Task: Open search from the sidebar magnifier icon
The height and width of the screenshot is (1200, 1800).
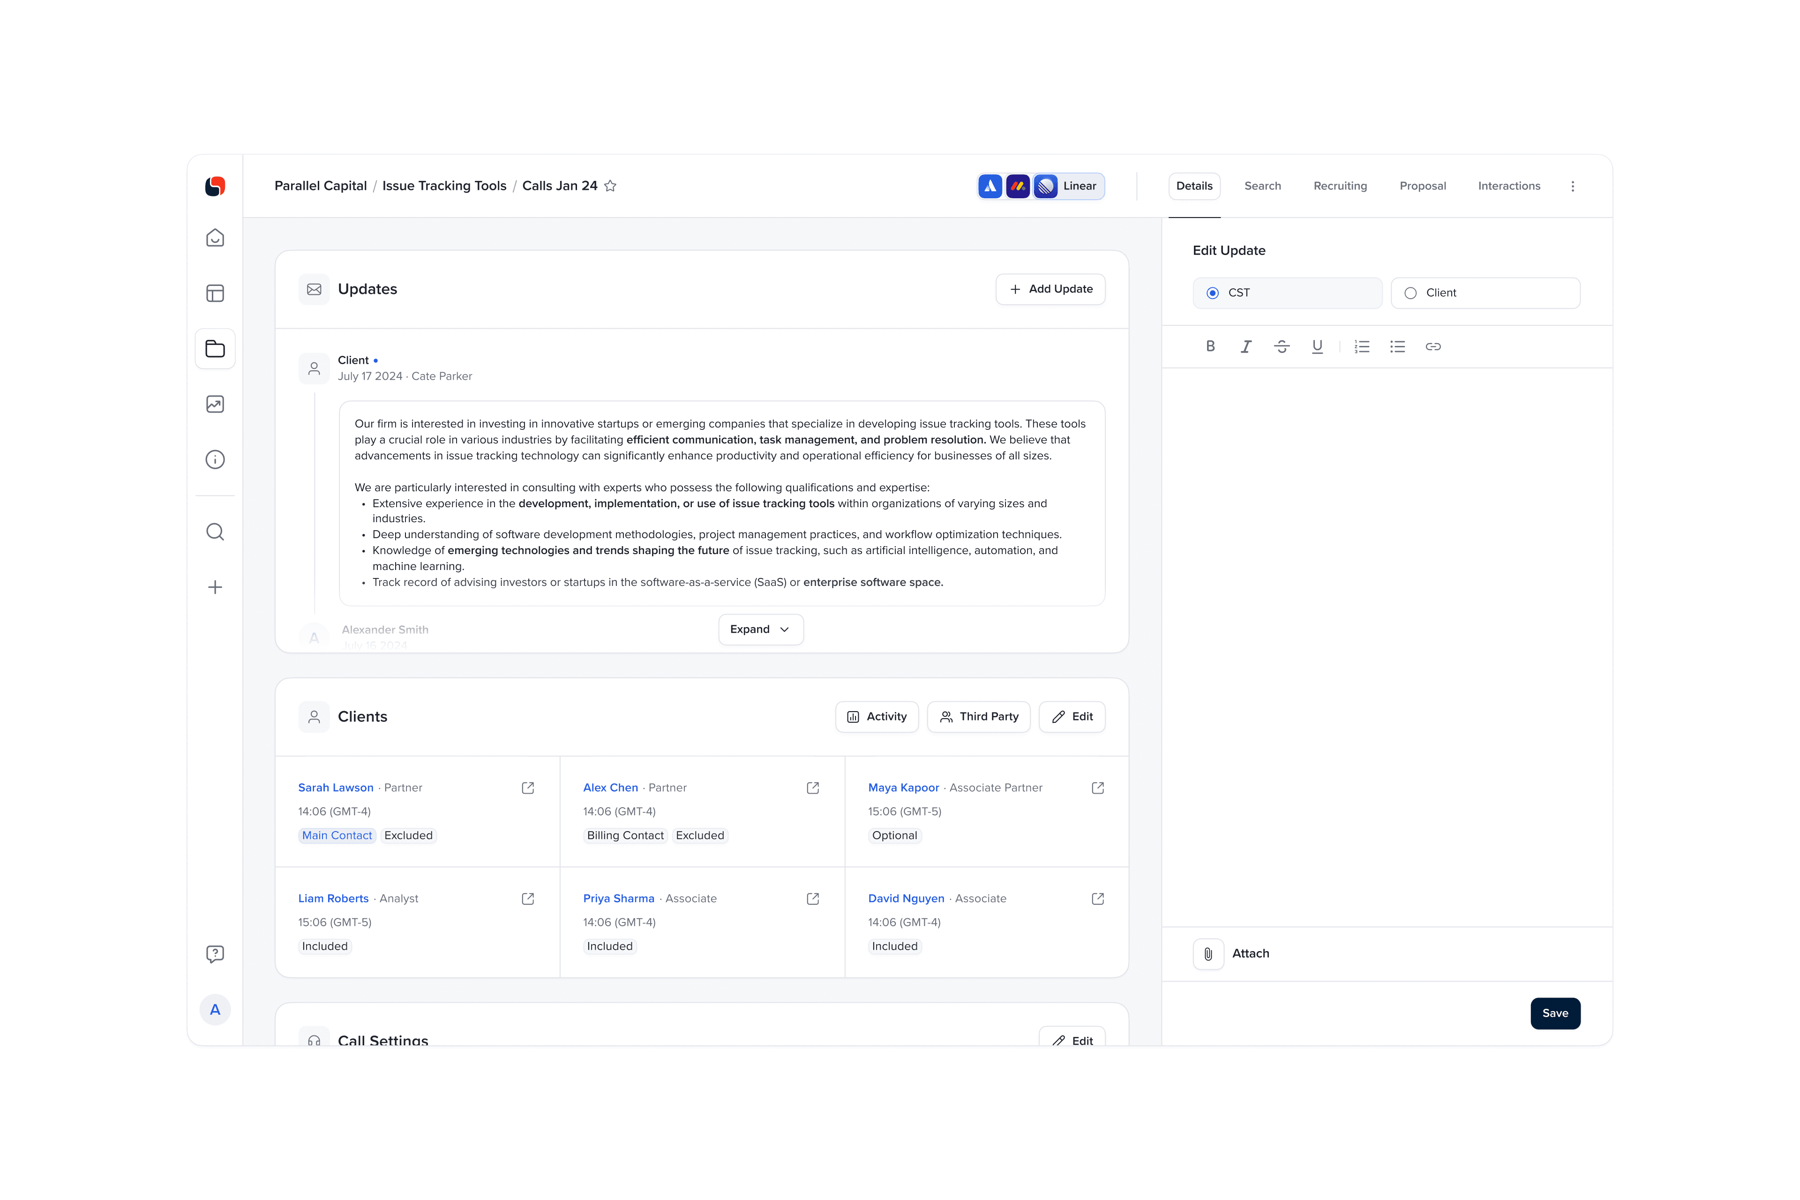Action: coord(215,532)
